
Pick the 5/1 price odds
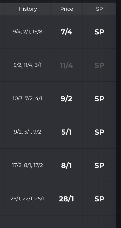coord(66,132)
